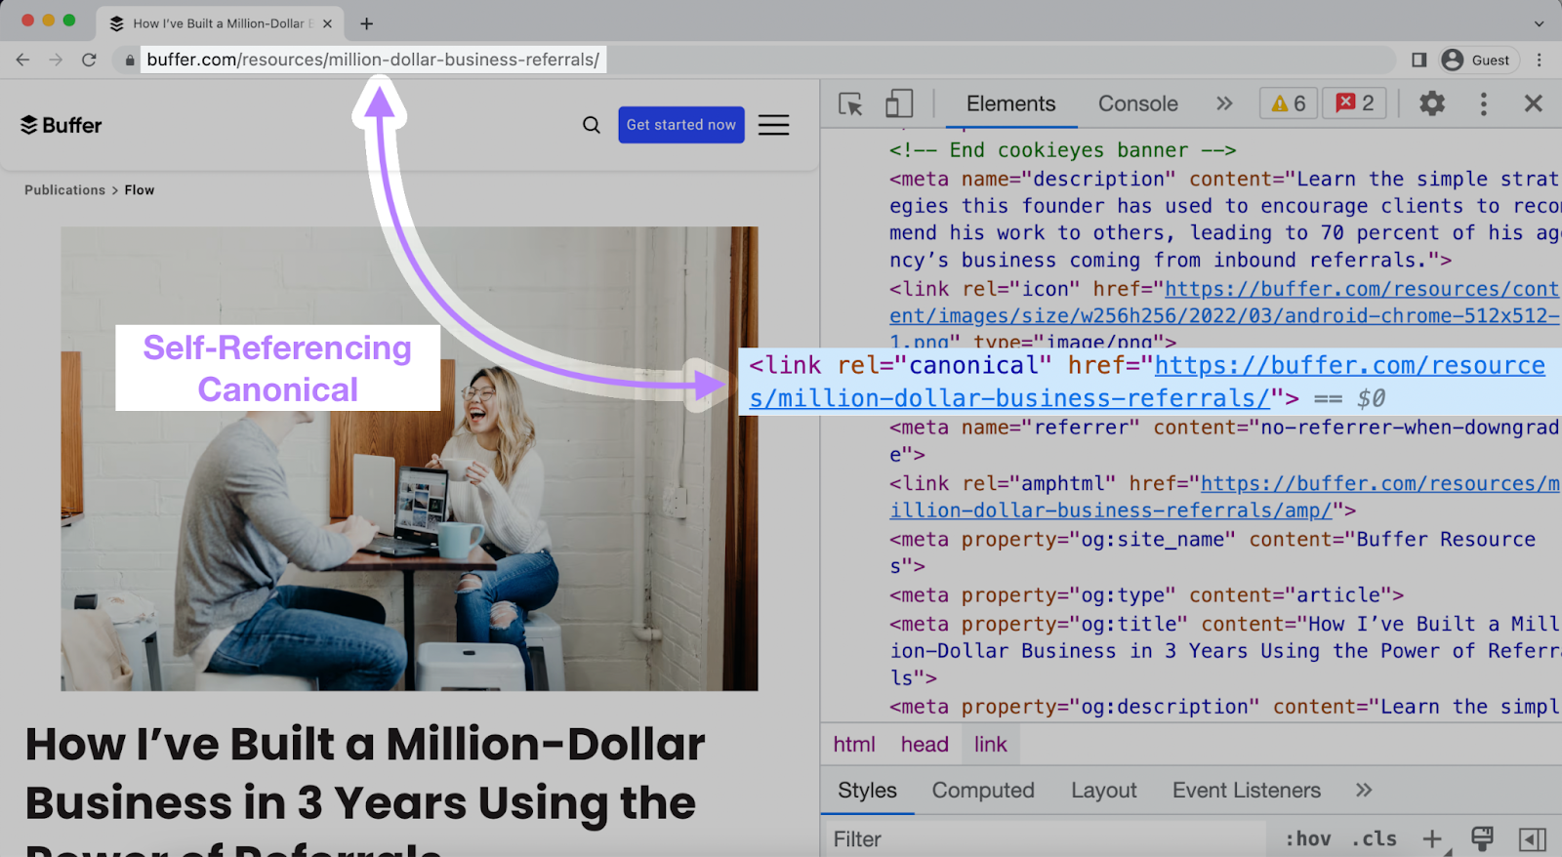This screenshot has height=857, width=1562.
Task: Select the 'End cookieyes banner' comment node
Action: (1063, 150)
